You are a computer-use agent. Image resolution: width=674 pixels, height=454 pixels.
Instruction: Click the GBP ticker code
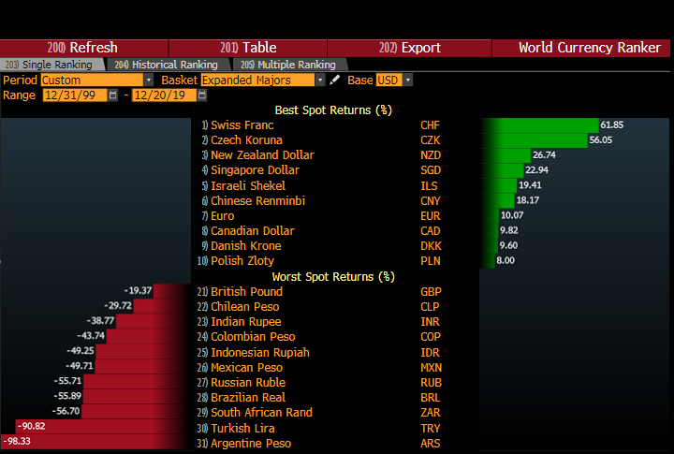(431, 291)
